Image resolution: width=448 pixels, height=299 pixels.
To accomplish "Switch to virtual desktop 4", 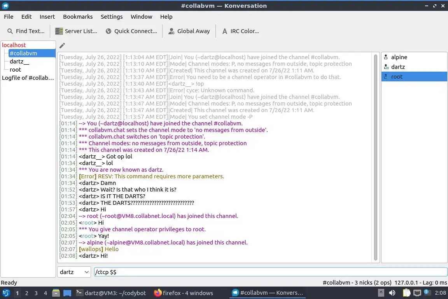I will click(45, 293).
